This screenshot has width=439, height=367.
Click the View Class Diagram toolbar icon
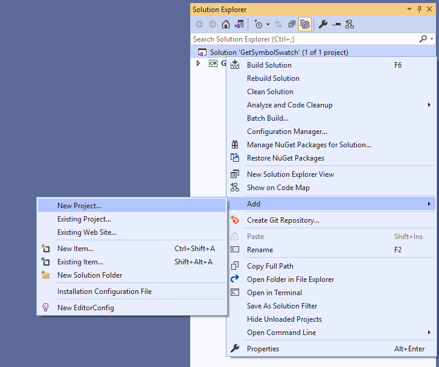350,24
